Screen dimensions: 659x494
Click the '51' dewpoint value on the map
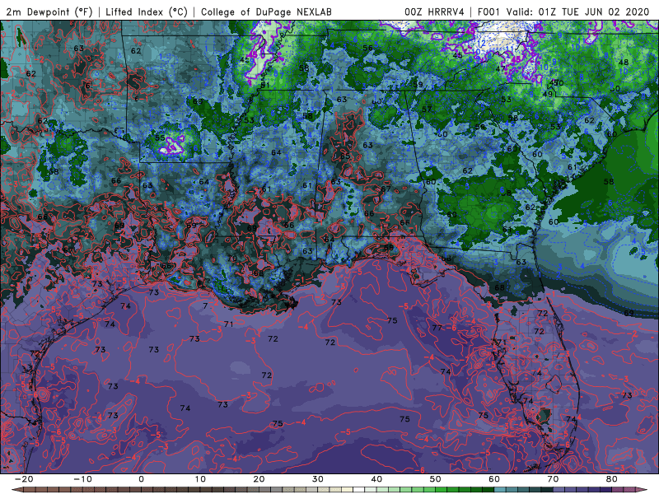(x=264, y=86)
